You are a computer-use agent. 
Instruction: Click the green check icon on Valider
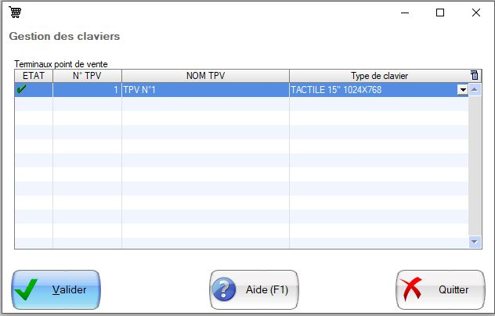point(27,290)
